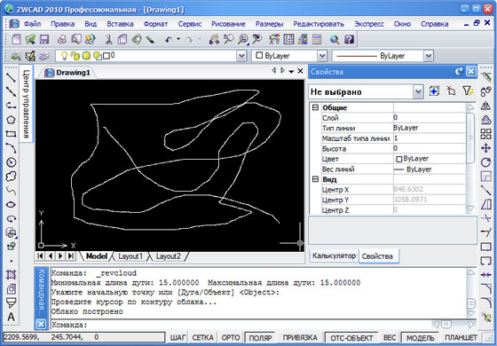Toggle the ПРИВЯЗКА snap in the status bar
497x346 pixels.
300,338
